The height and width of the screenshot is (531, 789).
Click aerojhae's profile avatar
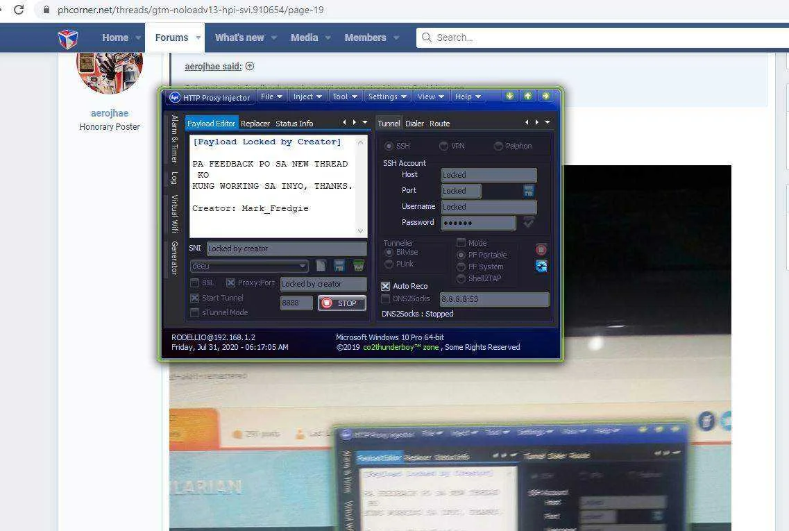click(110, 71)
